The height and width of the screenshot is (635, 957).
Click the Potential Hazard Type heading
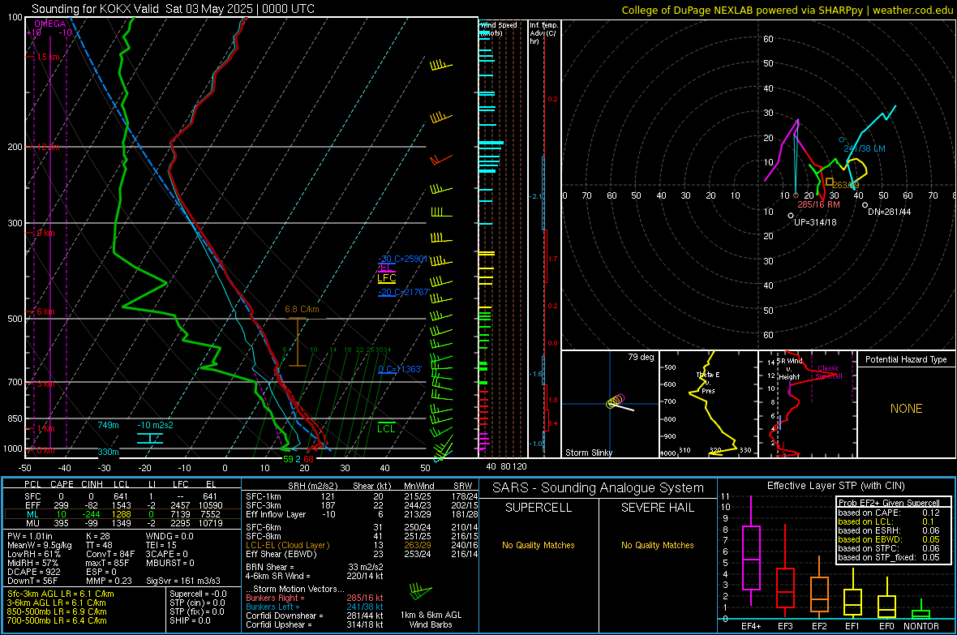point(906,359)
